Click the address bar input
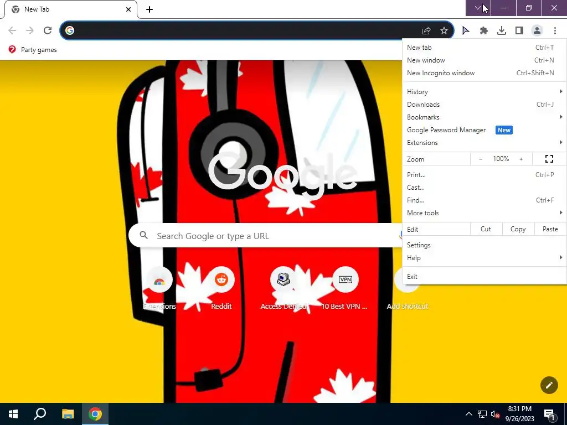This screenshot has height=425, width=567. [246, 31]
